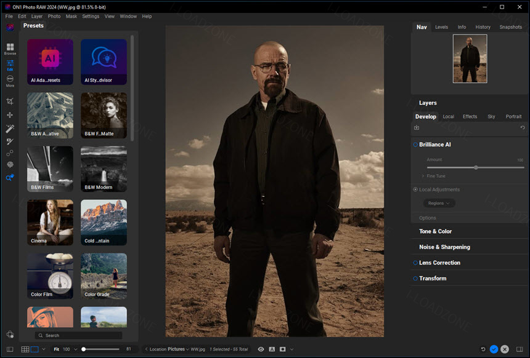
Task: Collapse the Location breadcrumb arrow
Action: coord(146,349)
